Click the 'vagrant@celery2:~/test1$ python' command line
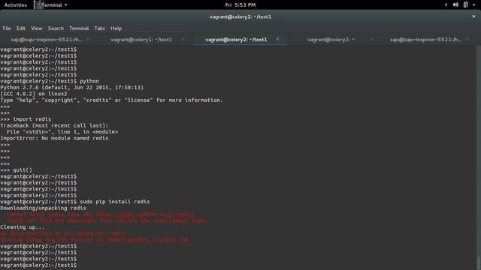Screen dimensions: 481x270 [50, 81]
